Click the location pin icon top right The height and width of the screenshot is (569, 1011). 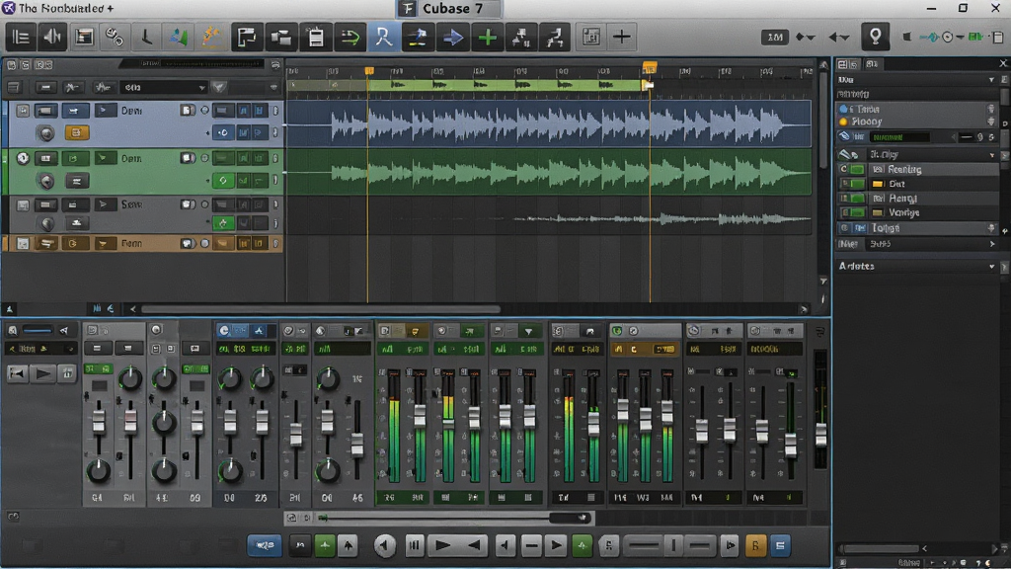[x=875, y=37]
